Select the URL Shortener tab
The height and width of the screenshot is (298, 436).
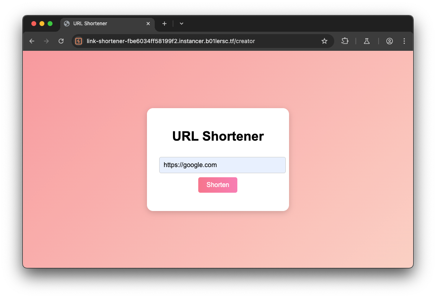pyautogui.click(x=107, y=24)
